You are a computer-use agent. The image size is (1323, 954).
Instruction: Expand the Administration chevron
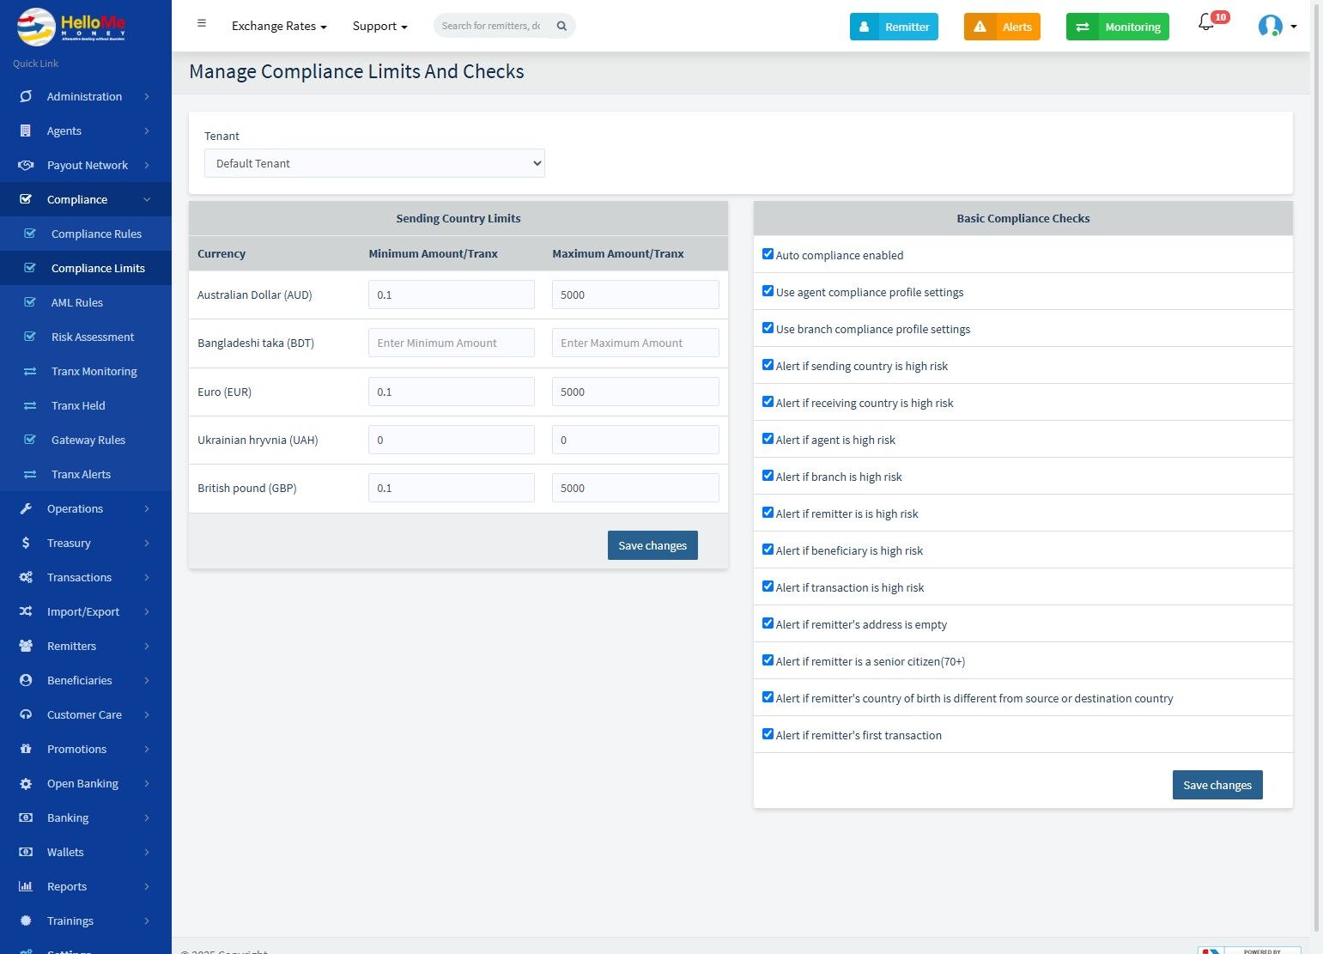click(147, 96)
